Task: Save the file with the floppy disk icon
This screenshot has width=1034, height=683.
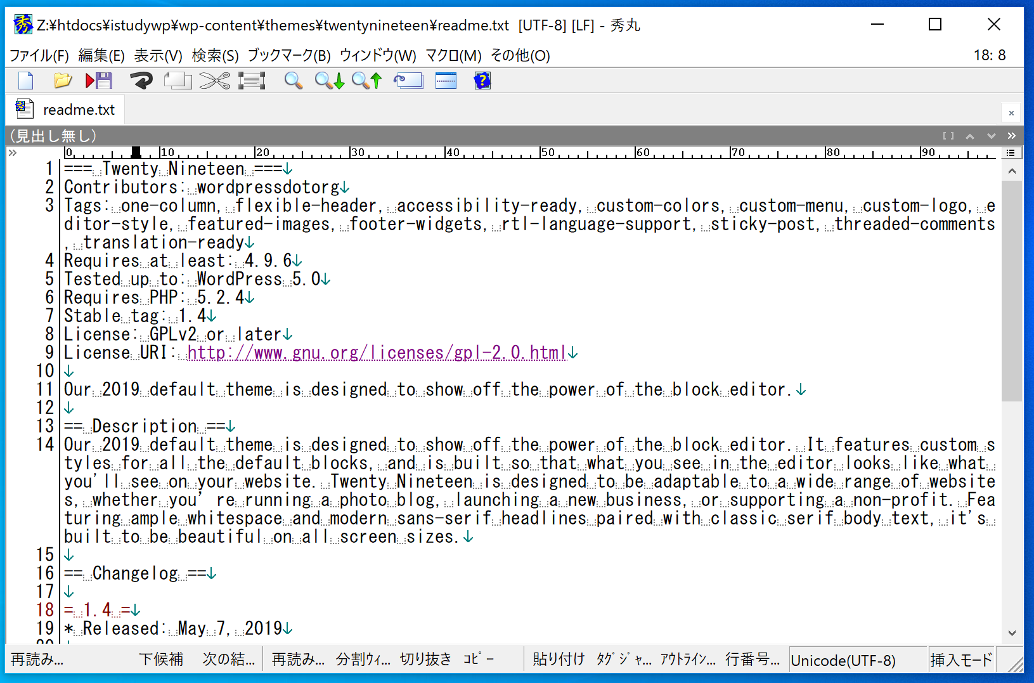Action: pos(99,81)
